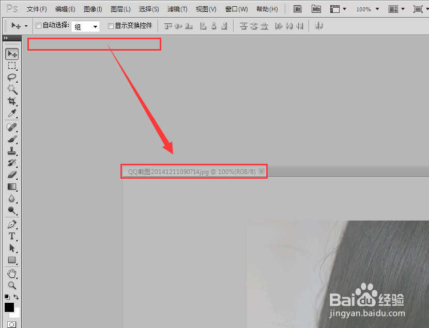Align top edges of layers
The height and width of the screenshot is (328, 429).
coord(168,26)
